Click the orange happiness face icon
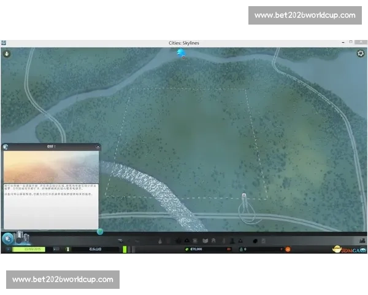The height and width of the screenshot is (295, 368). coord(288,249)
